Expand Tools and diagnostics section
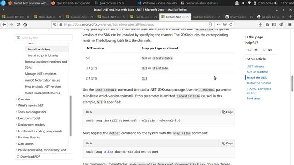The height and width of the screenshot is (165, 294). pyautogui.click(x=32, y=112)
